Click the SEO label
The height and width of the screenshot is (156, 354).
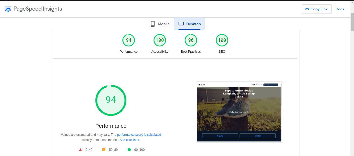click(x=222, y=52)
